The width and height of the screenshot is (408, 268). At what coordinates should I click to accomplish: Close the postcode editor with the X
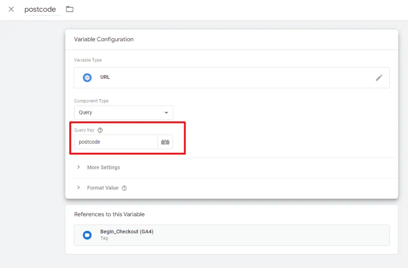(x=11, y=9)
